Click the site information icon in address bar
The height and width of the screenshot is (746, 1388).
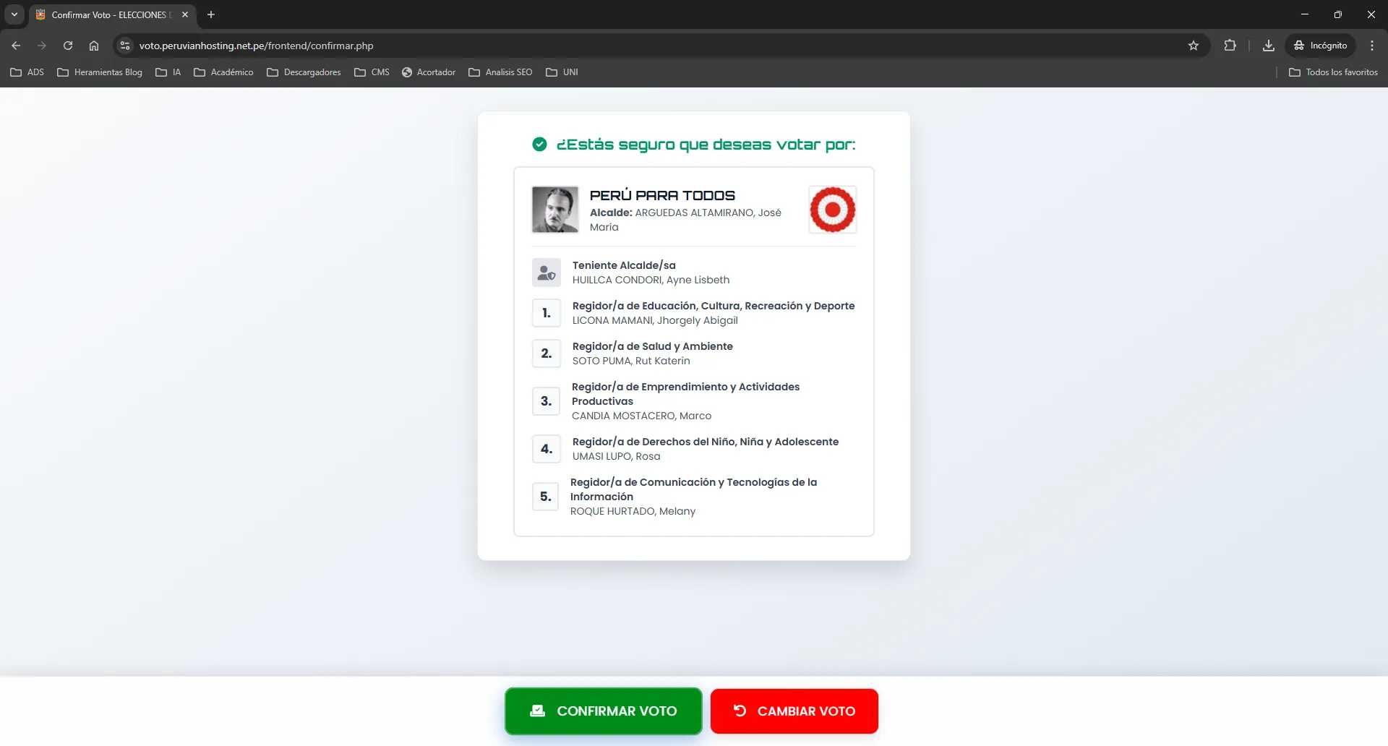point(125,46)
